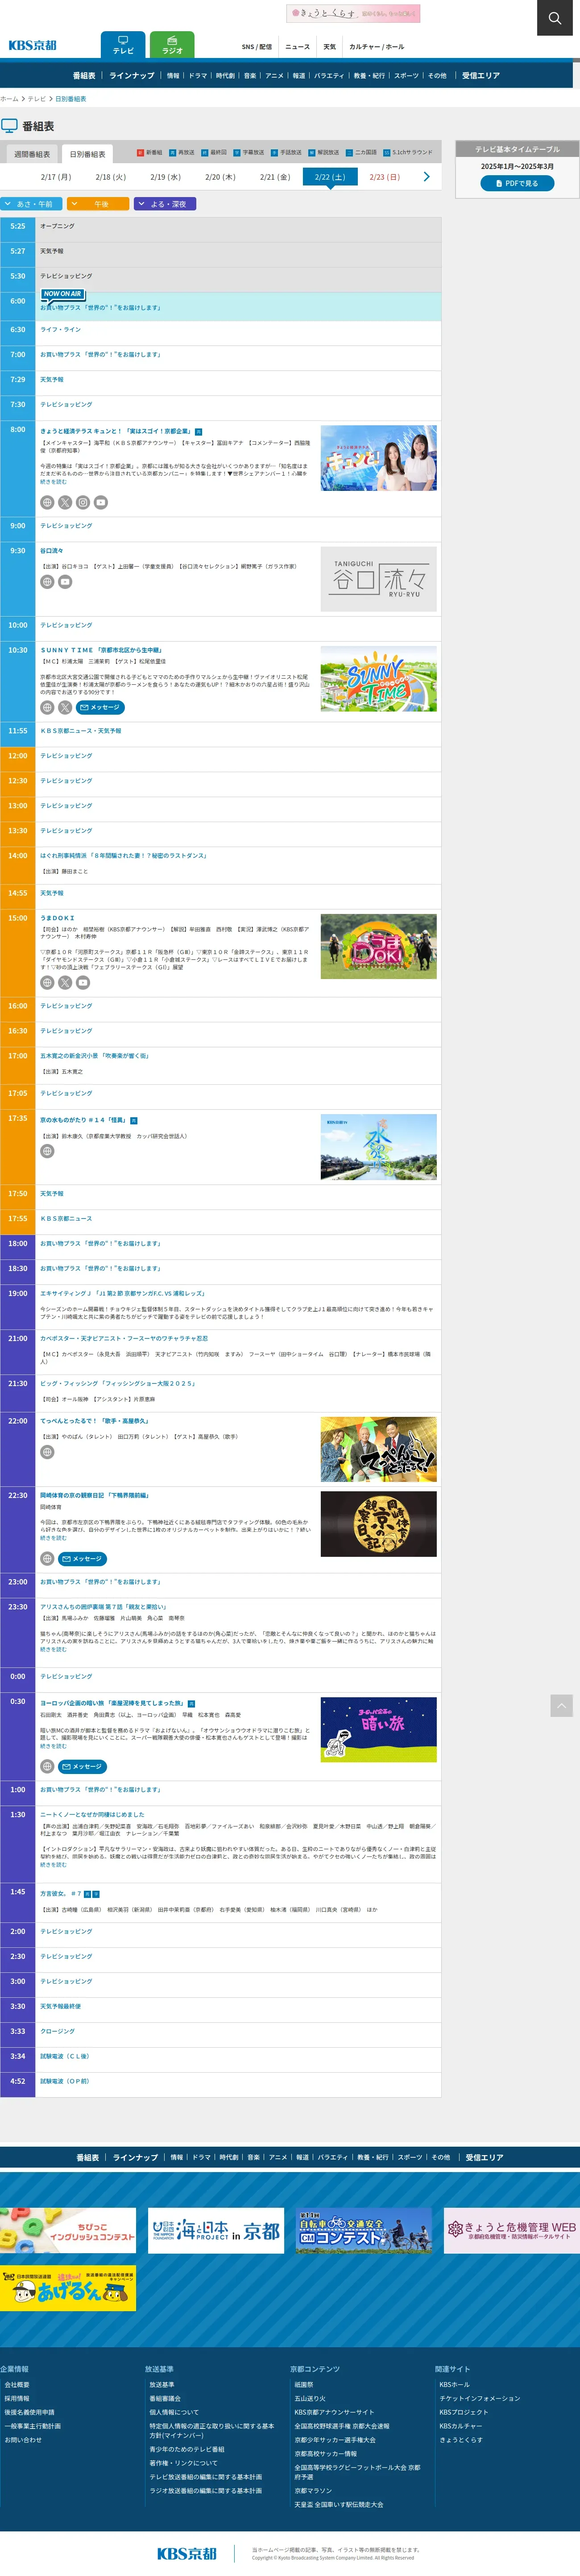Open website globe icon for 谷口流々
Image resolution: width=580 pixels, height=2576 pixels.
[47, 582]
